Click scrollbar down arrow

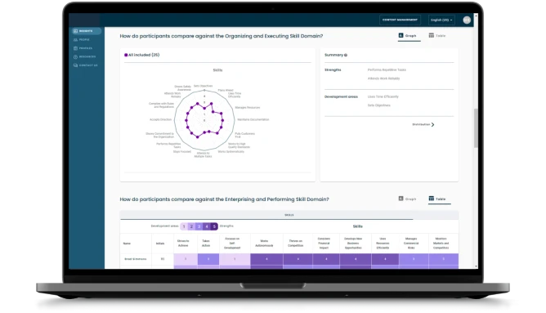pos(476,266)
